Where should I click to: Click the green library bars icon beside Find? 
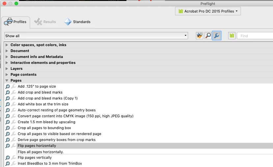[x=232, y=36]
